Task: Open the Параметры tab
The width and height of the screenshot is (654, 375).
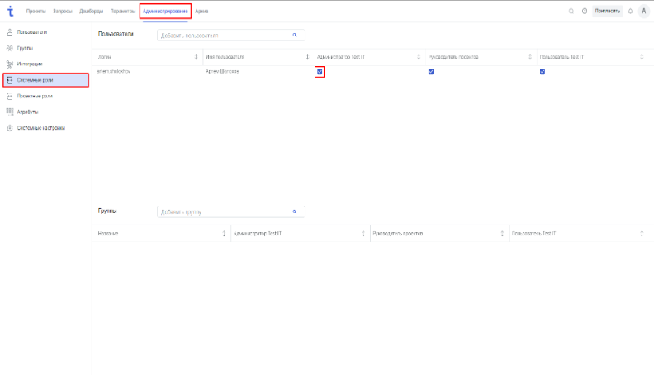Action: click(x=123, y=12)
